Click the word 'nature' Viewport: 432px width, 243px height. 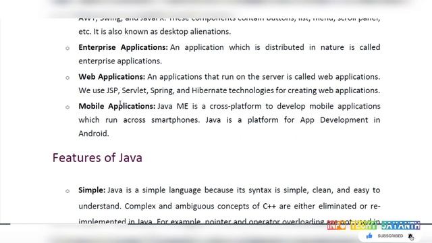point(332,47)
